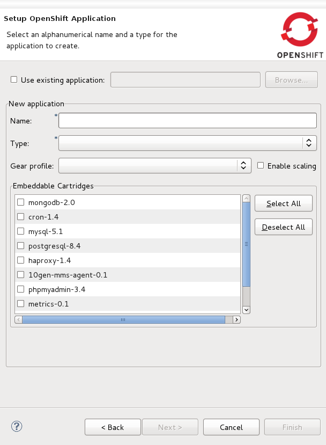The width and height of the screenshot is (326, 445).
Task: Tick the Use existing application checkbox
Action: [14, 79]
